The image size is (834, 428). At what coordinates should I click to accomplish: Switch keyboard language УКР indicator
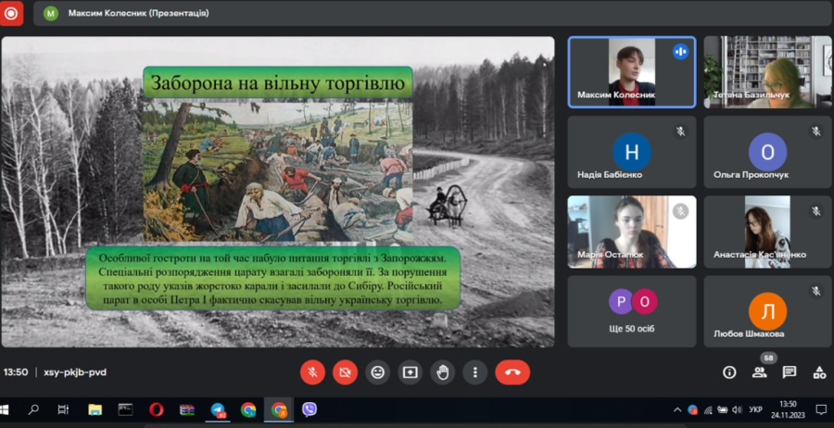[755, 409]
